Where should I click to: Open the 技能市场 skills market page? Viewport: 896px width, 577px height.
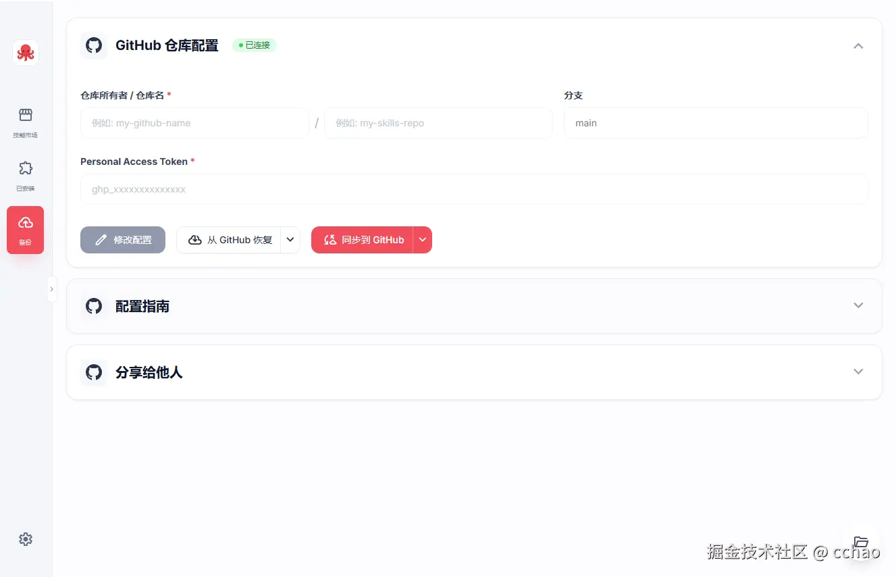(26, 122)
